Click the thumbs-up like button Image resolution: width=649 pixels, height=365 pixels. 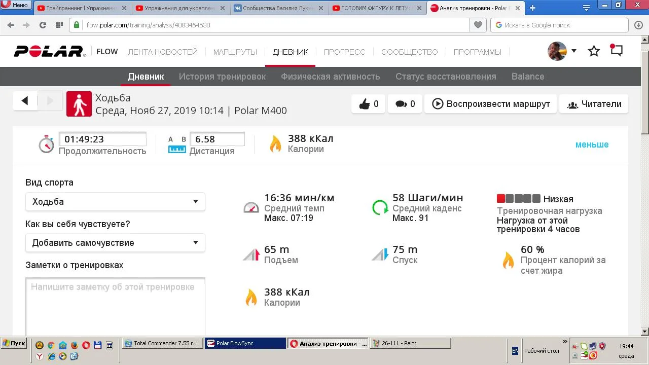coord(369,104)
